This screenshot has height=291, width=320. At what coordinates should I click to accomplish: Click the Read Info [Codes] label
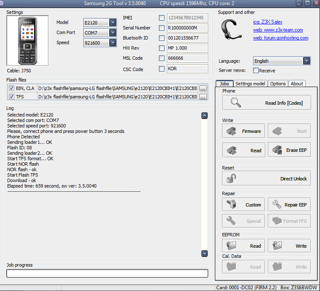tap(284, 103)
